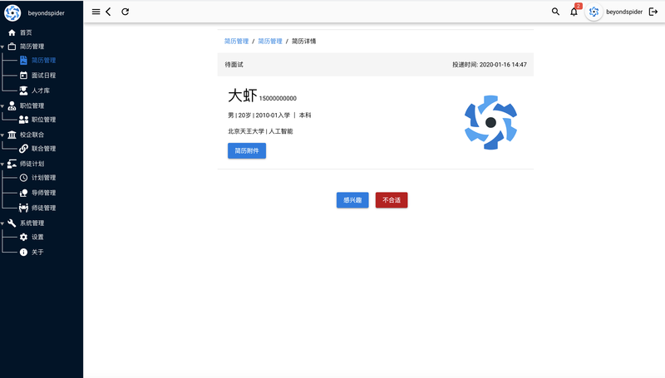The width and height of the screenshot is (665, 378).
Task: Click the 首页 home icon in sidebar
Action: [12, 32]
